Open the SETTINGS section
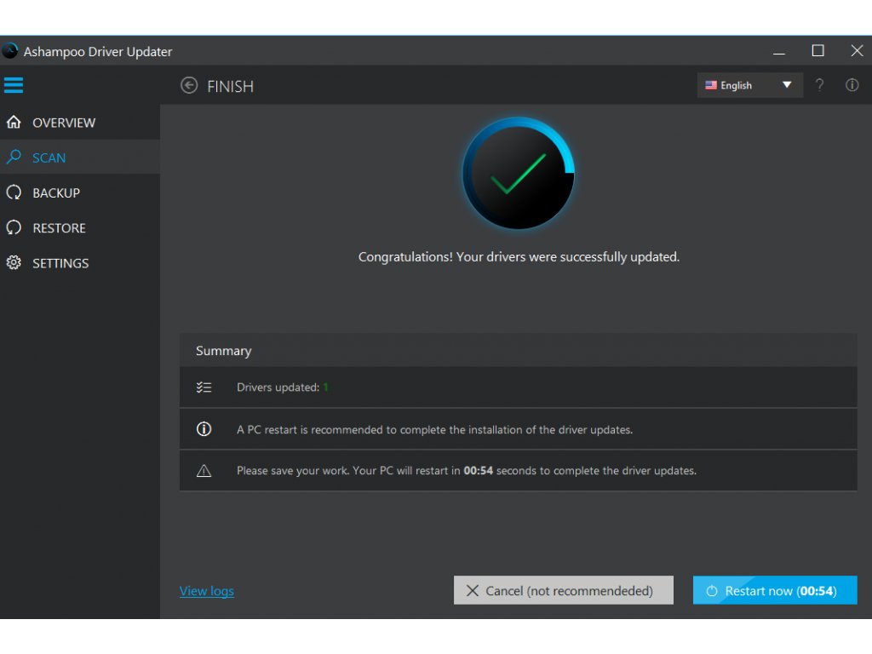Viewport: 872px width, 654px height. pyautogui.click(x=80, y=262)
